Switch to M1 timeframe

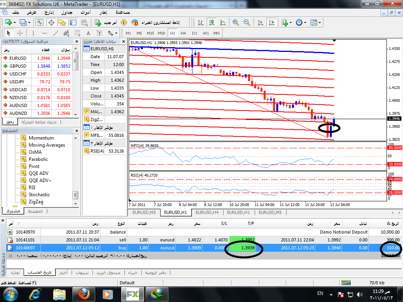[x=128, y=33]
